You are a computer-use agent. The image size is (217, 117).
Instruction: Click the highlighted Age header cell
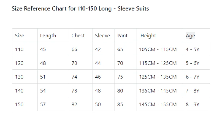tap(190, 36)
